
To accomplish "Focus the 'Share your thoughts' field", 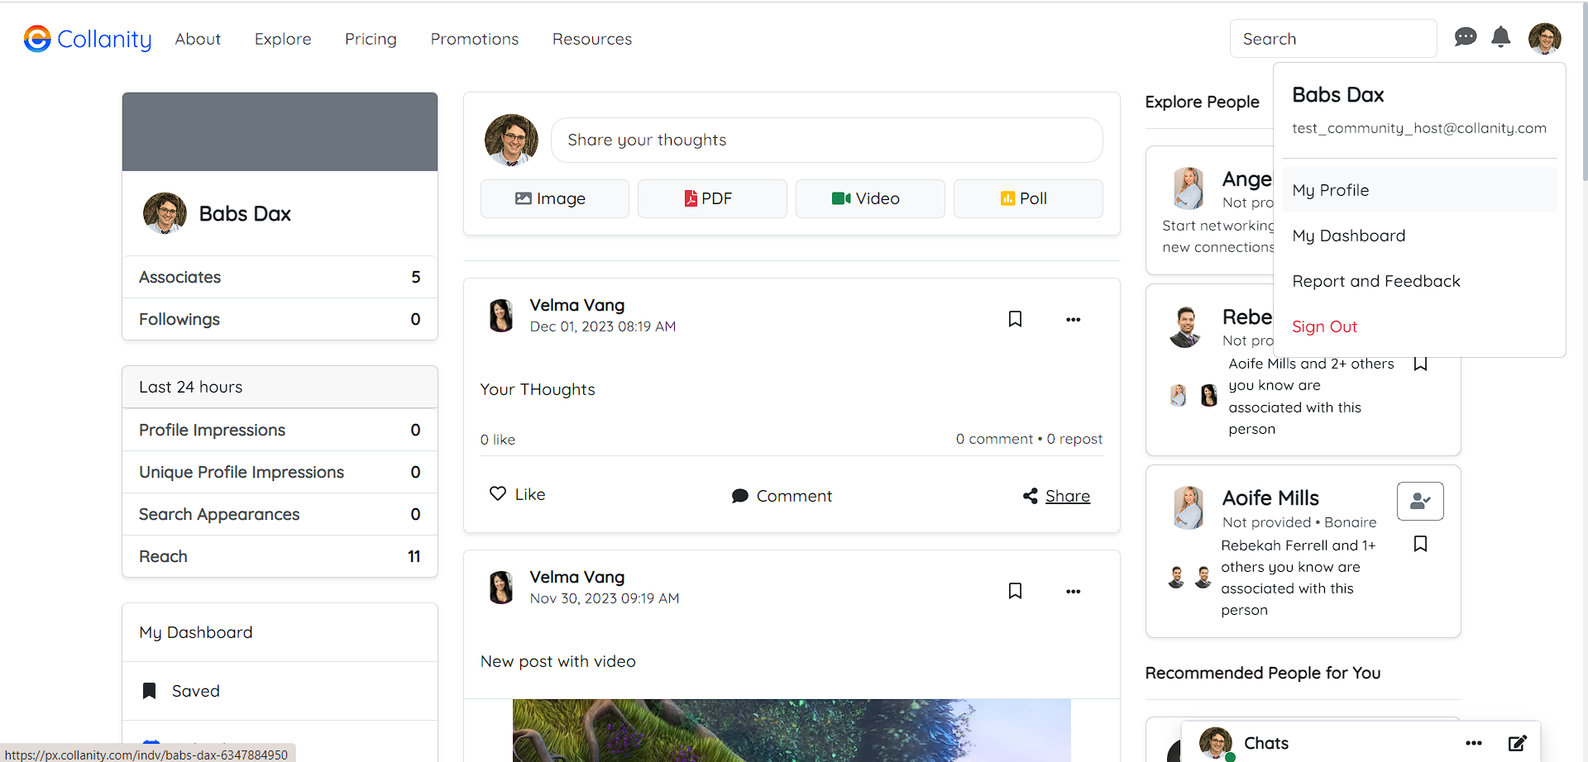I will point(826,140).
